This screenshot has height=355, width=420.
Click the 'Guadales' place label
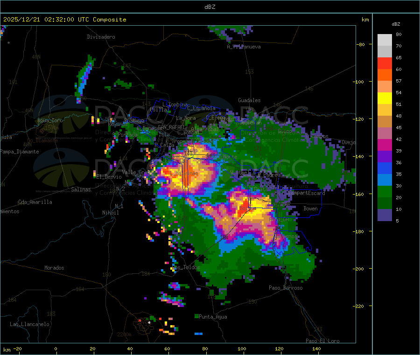tap(249, 100)
